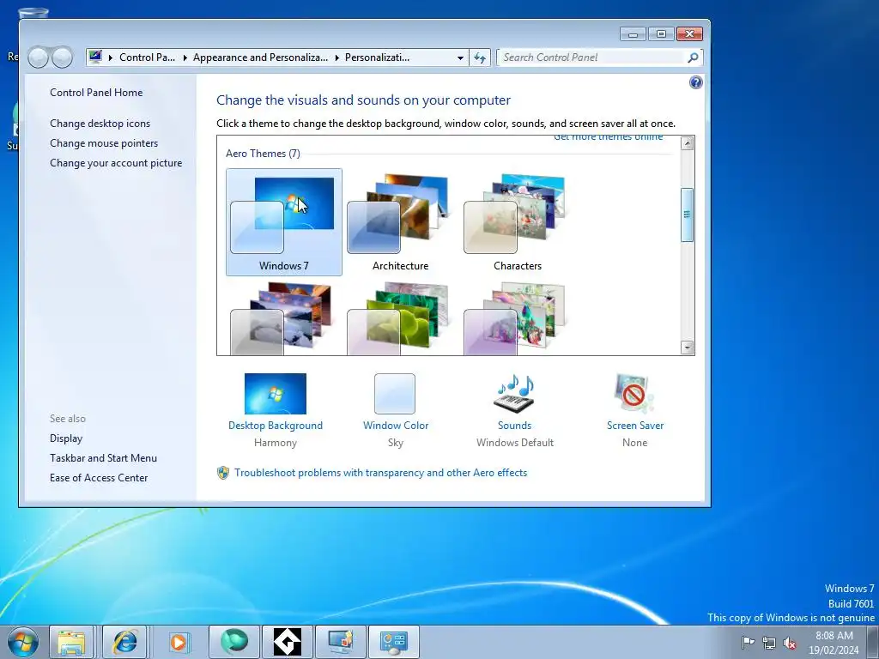
Task: Maximize the Personalization window
Action: click(661, 34)
